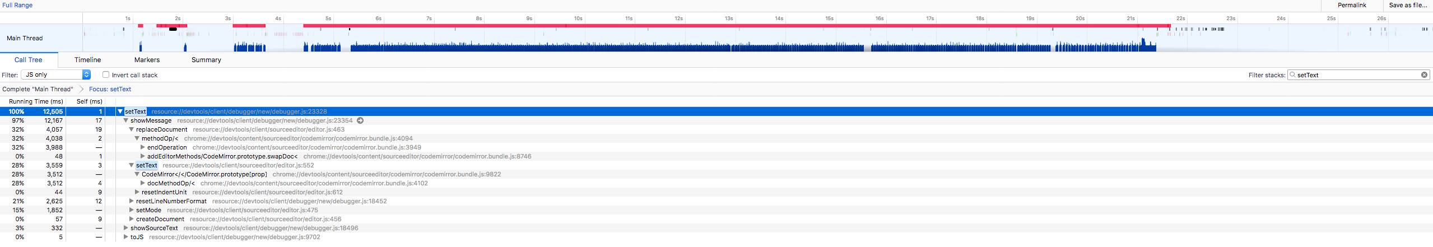Expand the resetLineNumberFormat node

pyautogui.click(x=132, y=201)
